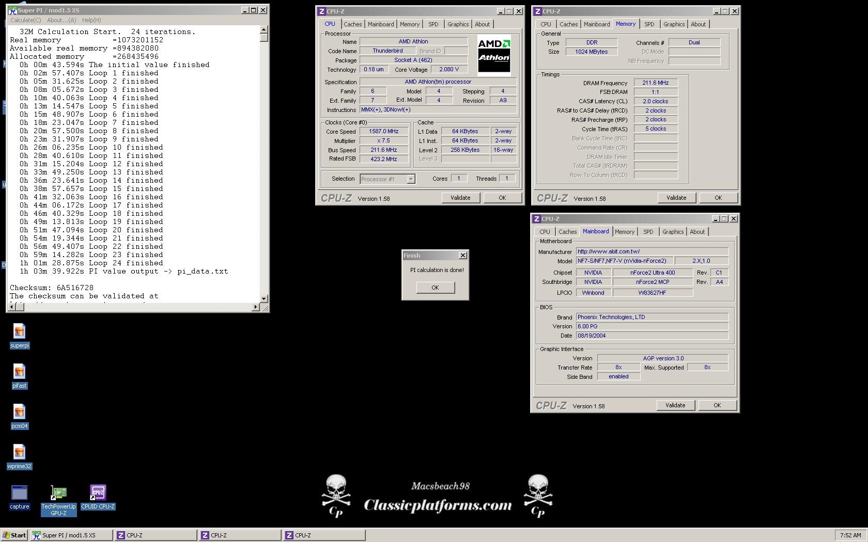The image size is (868, 542).
Task: Click the Code Name Thunderbird field
Action: coord(388,51)
